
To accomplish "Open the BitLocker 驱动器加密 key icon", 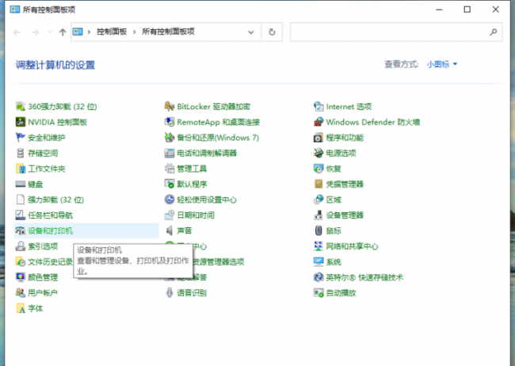I will coord(170,106).
